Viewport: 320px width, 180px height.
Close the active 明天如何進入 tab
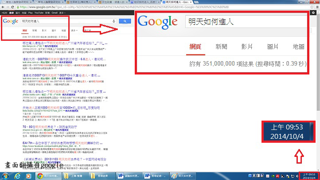pos(191,2)
